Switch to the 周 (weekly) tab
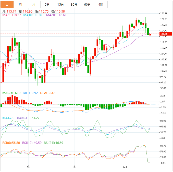 click(x=20, y=4)
